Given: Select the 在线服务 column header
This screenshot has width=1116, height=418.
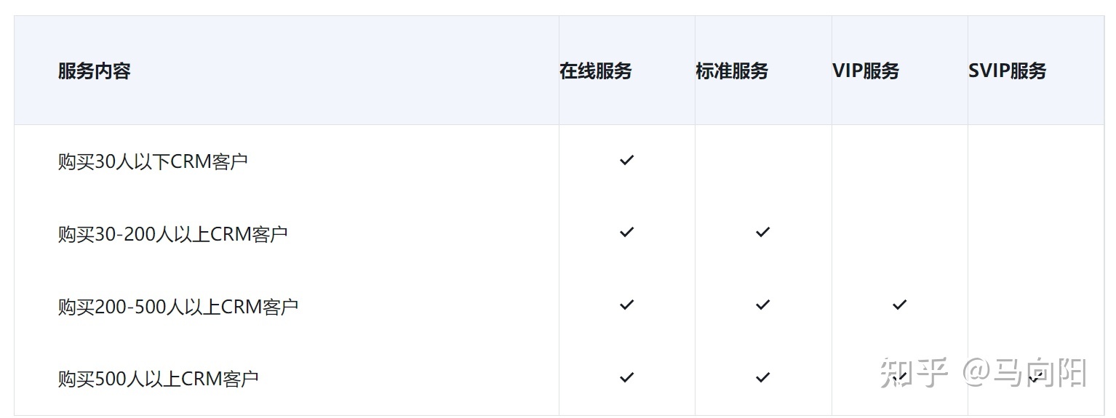Looking at the screenshot, I should coord(596,71).
